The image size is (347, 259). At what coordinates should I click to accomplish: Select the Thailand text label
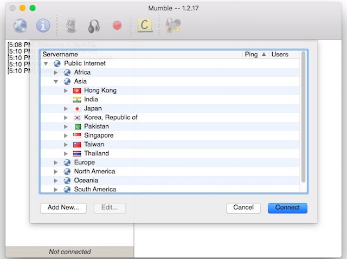97,153
